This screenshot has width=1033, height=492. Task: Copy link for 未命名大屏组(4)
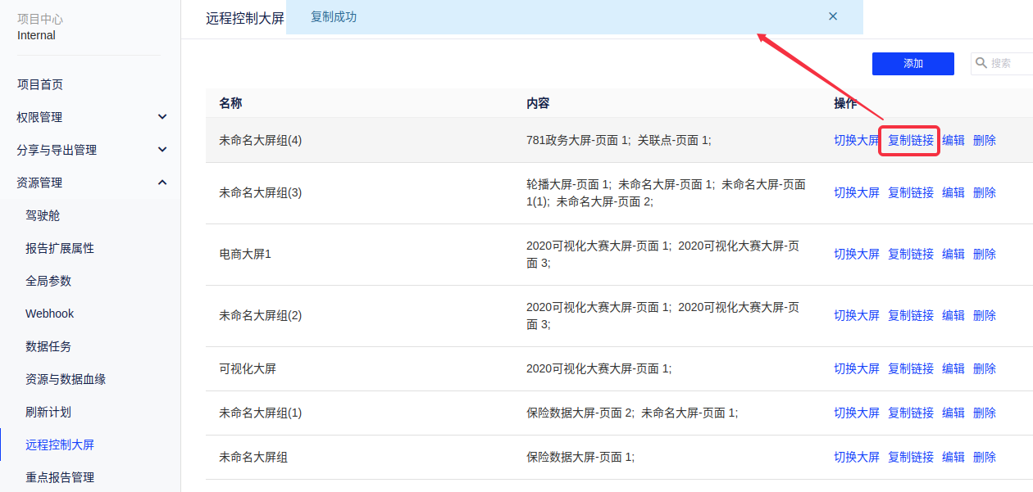pyautogui.click(x=910, y=140)
